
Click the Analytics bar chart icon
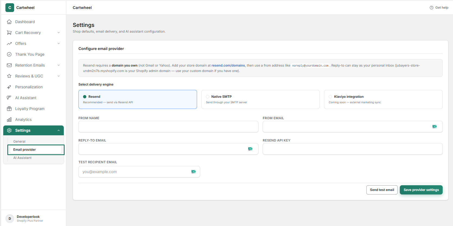tap(9, 120)
